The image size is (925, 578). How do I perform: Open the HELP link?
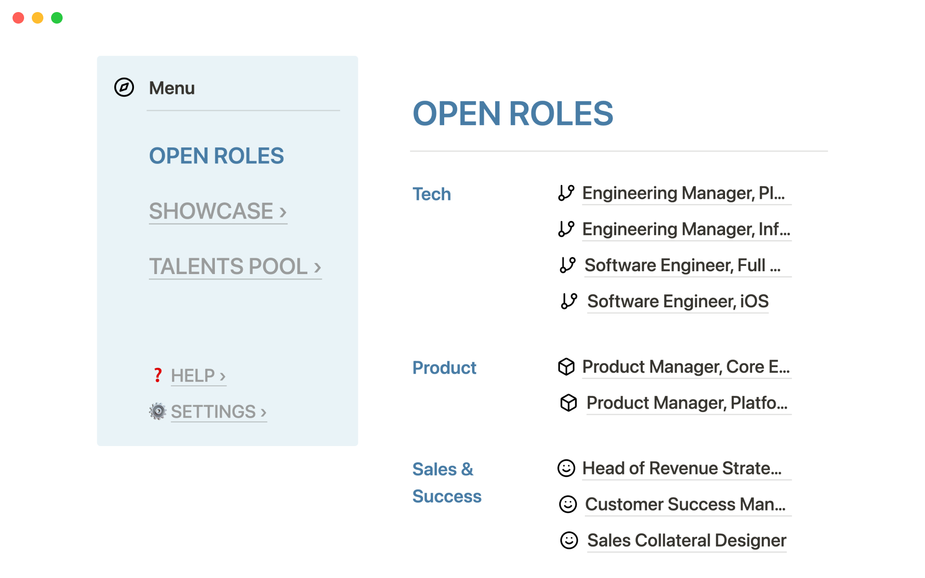(x=198, y=375)
